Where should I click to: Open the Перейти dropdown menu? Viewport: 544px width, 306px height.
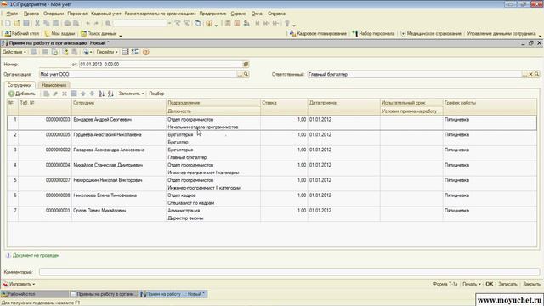tap(107, 52)
